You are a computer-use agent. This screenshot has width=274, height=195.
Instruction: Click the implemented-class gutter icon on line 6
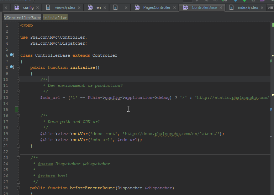12,55
